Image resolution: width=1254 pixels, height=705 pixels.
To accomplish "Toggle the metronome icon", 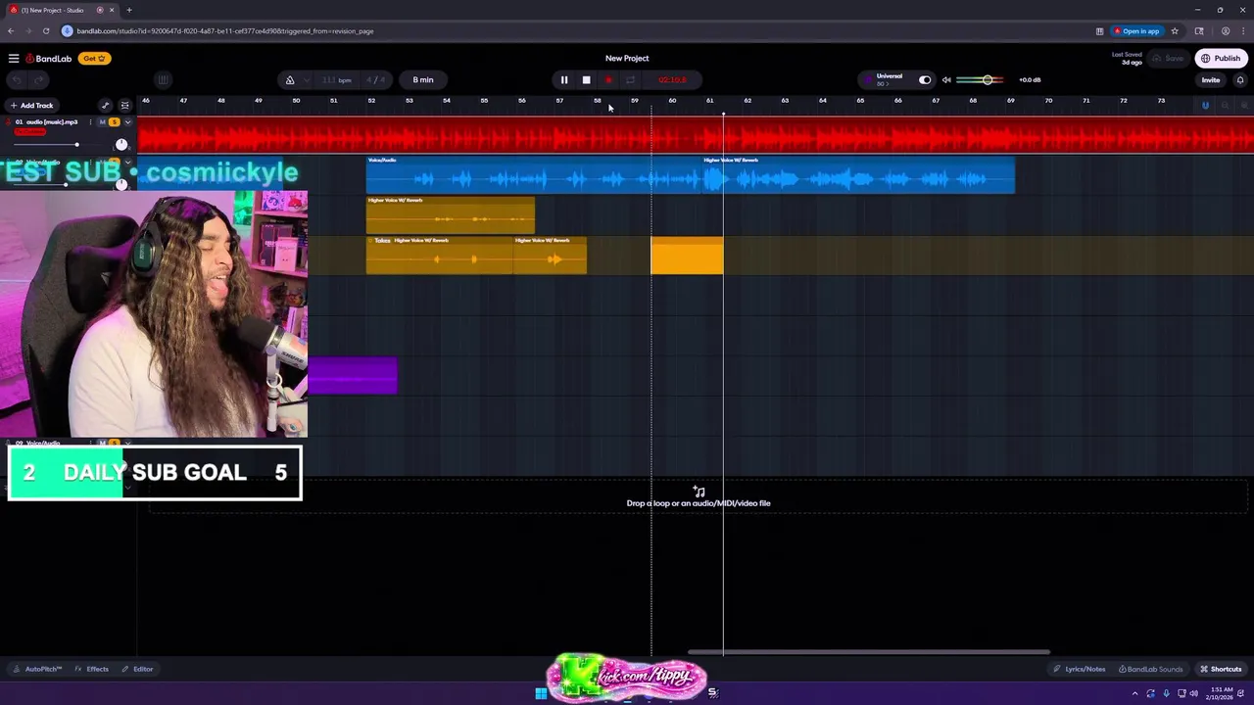I will point(290,80).
